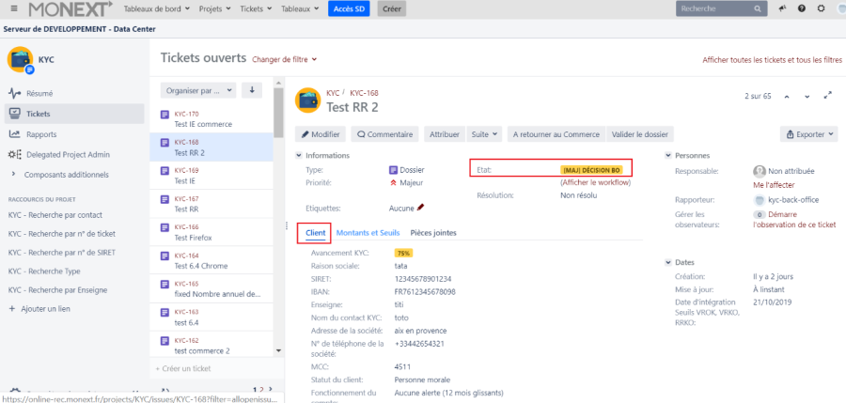
Task: Edit the Etiquettes field with pencil icon
Action: click(x=420, y=208)
